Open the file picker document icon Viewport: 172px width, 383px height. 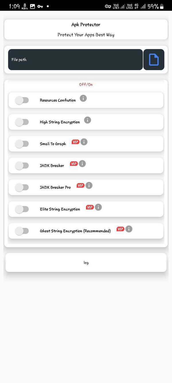pyautogui.click(x=154, y=59)
